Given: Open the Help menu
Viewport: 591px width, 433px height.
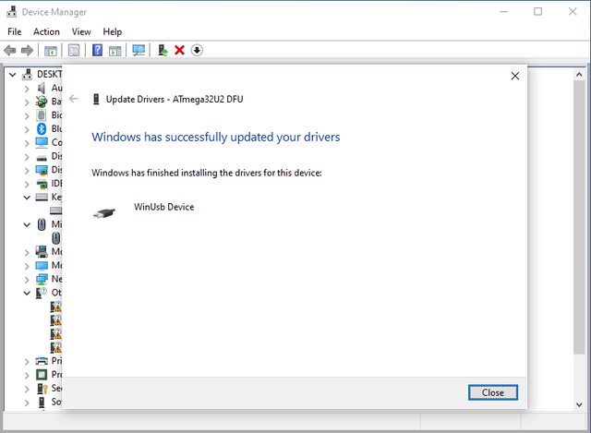Looking at the screenshot, I should coord(113,31).
